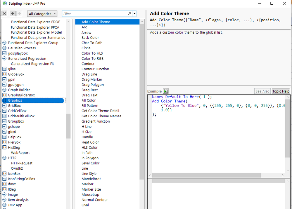The image size is (292, 209).
Task: Select the Arc function
Action: [84, 27]
